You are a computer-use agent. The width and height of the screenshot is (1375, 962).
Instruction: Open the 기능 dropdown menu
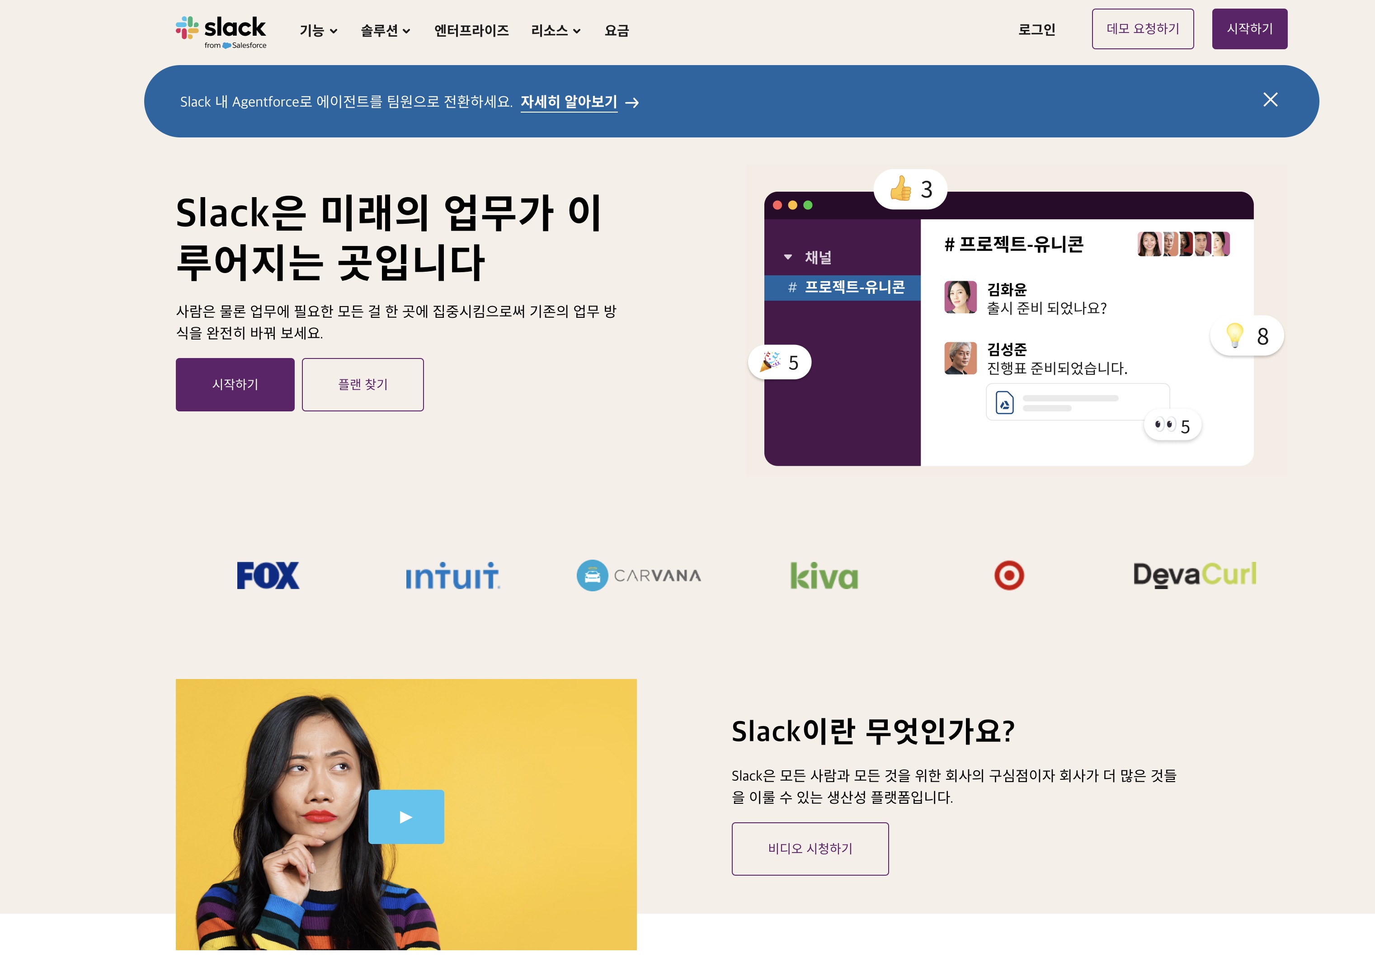click(x=318, y=31)
